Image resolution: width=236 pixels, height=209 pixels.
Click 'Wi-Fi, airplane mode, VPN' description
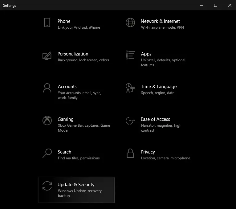pos(162,27)
